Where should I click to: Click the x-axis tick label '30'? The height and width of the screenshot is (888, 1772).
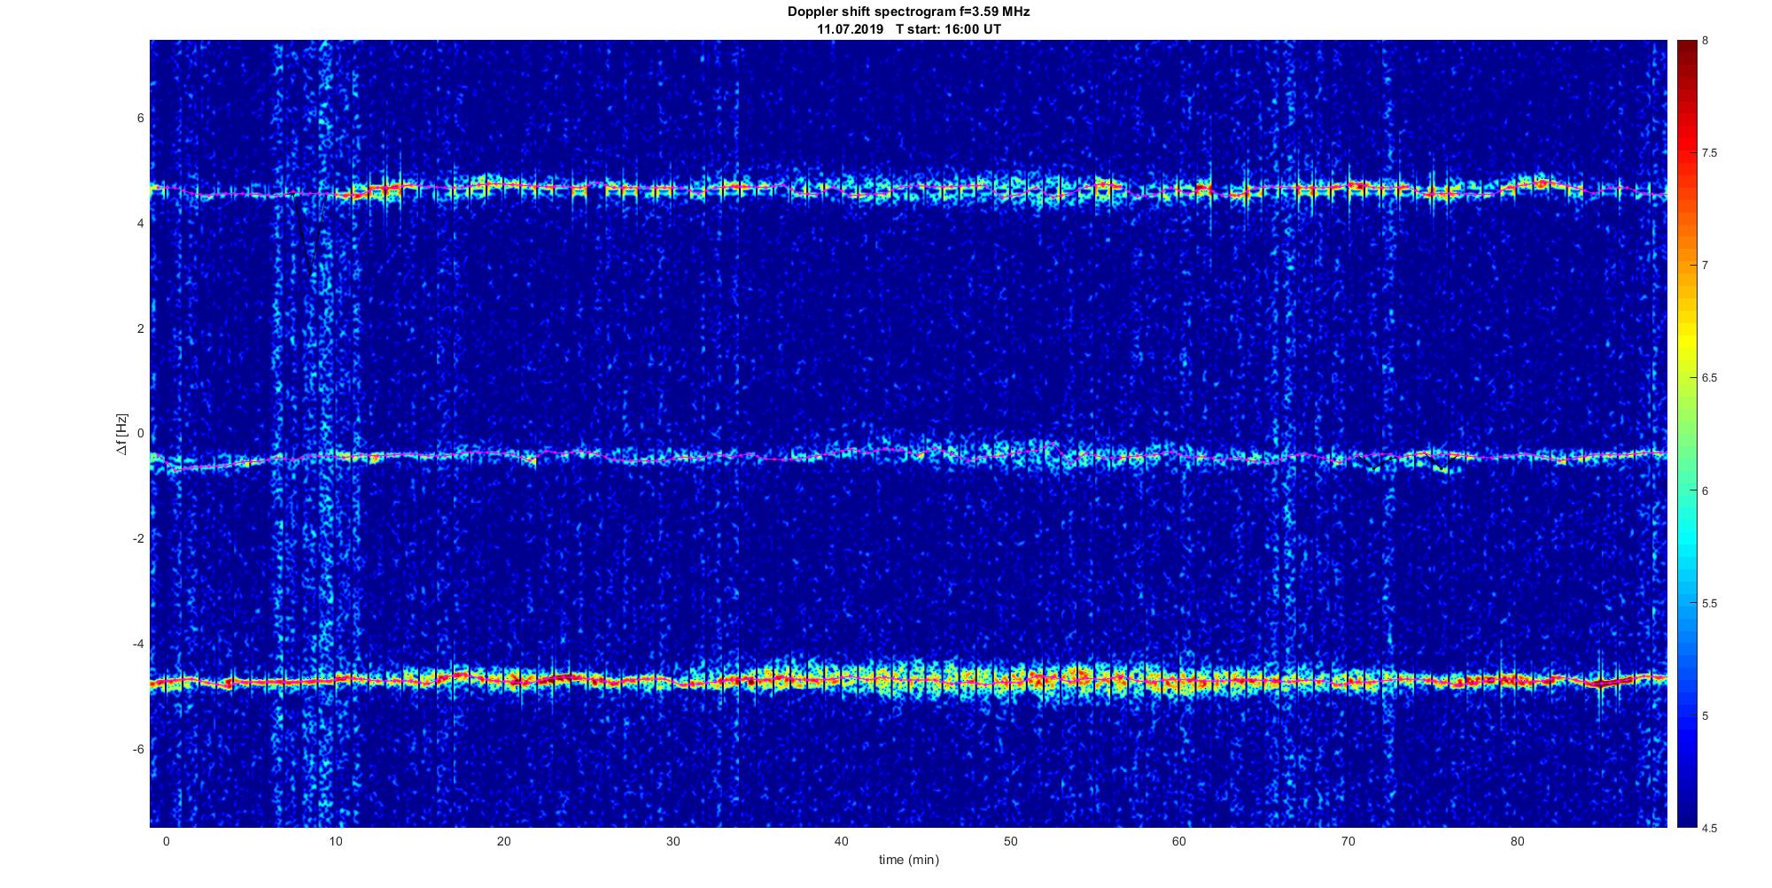(672, 841)
